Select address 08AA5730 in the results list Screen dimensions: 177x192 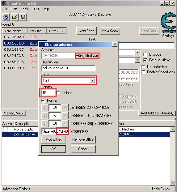[x=14, y=68]
